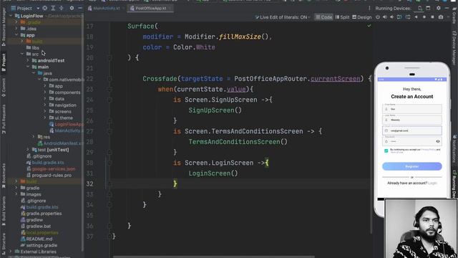Select build.gradle.kts under app
The image size is (458, 258).
point(48,163)
